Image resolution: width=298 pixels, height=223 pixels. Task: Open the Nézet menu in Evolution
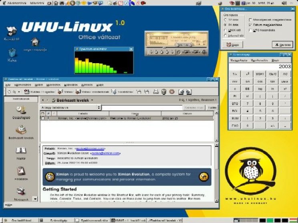click(x=39, y=85)
